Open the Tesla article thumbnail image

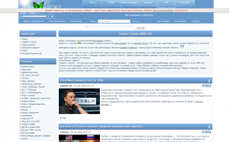pos(79,101)
